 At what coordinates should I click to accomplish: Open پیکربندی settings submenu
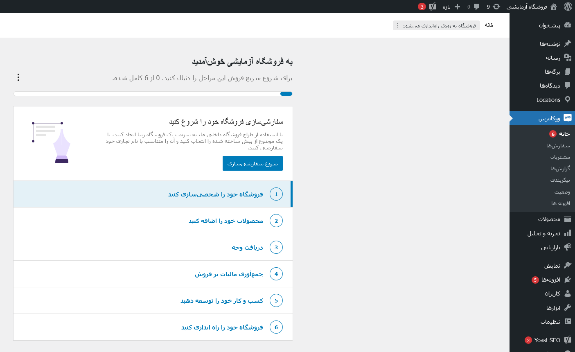coord(560,180)
